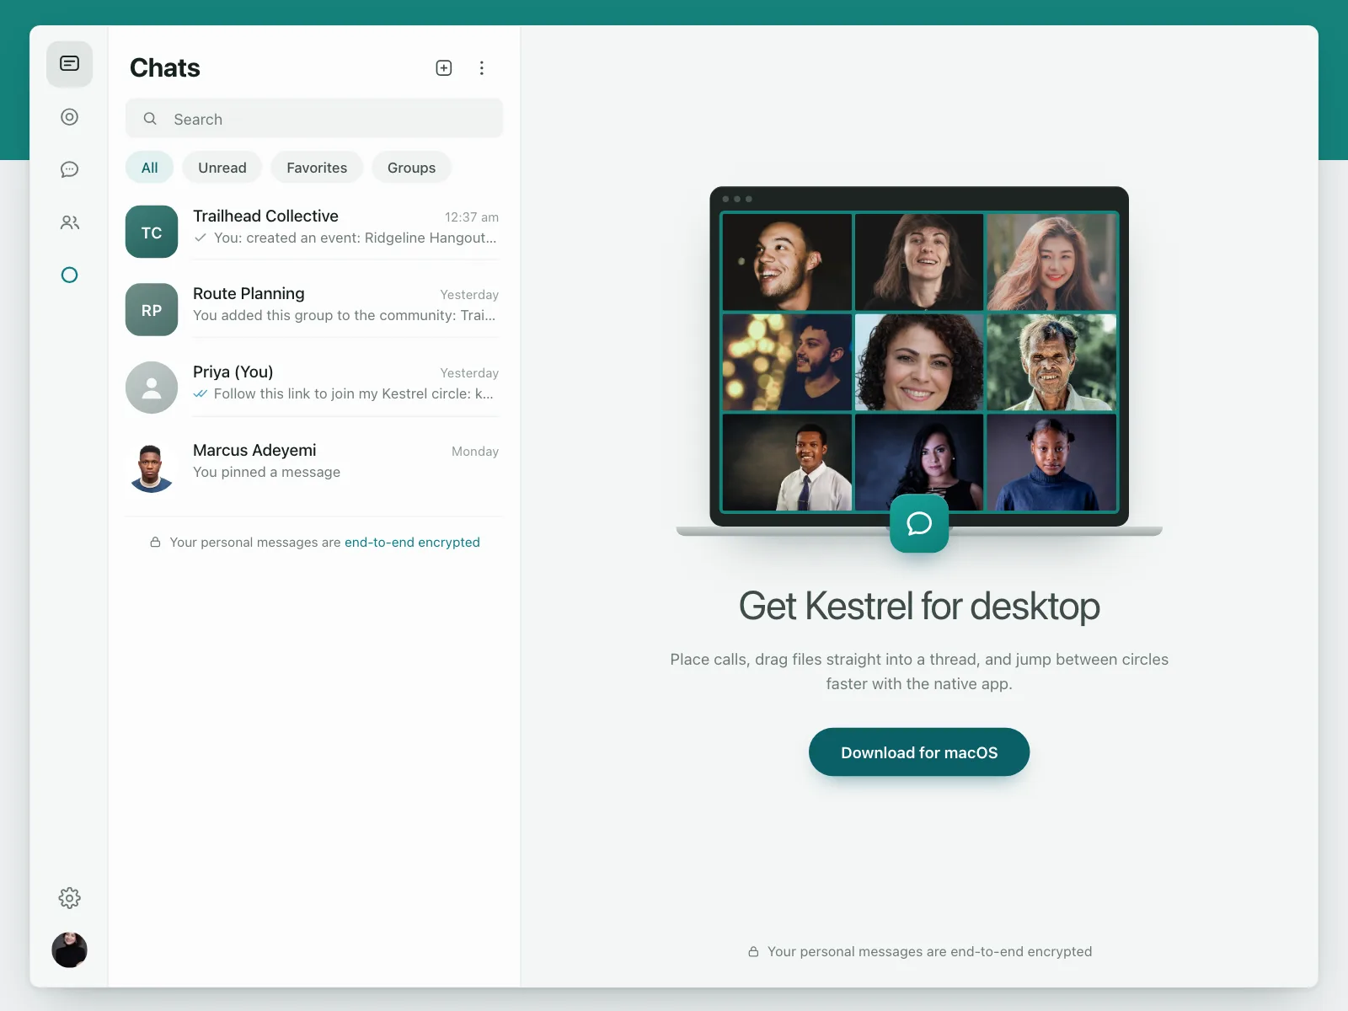Click the "You added this group" preview

345,316
